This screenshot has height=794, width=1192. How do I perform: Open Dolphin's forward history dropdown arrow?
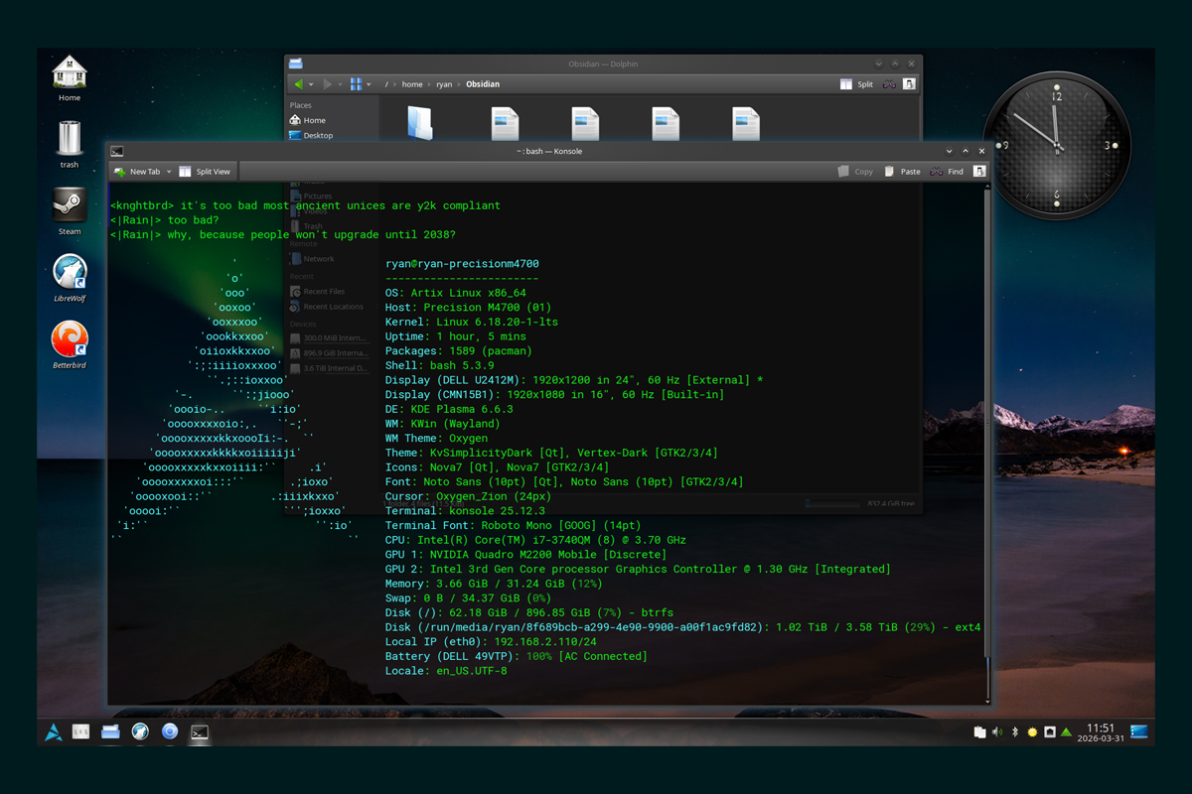(342, 84)
